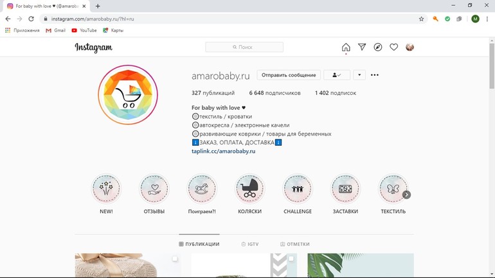Open the Explore compass icon

(378, 48)
